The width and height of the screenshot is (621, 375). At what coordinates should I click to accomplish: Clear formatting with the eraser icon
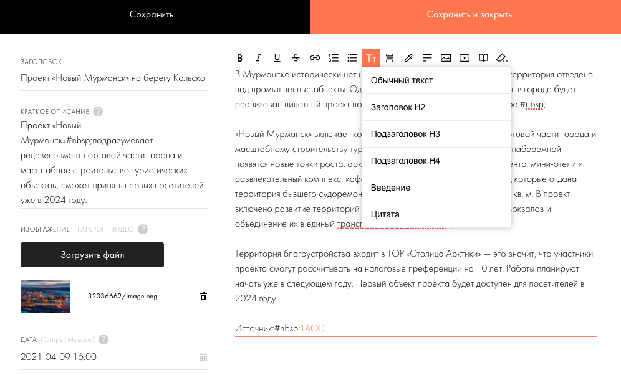tap(502, 58)
